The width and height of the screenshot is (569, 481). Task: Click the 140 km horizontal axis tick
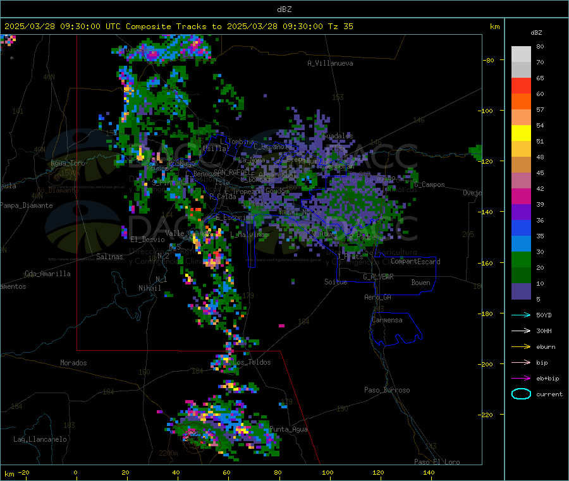[x=429, y=472]
